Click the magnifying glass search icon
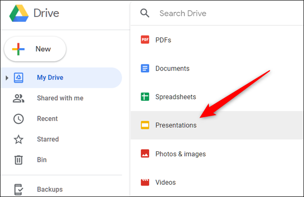This screenshot has width=304, height=197. 145,13
